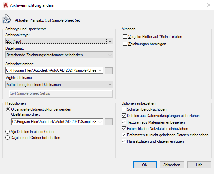Close the Archiveinrichtung ändern dialog
Viewport: 214px width, 174px height.
(208, 5)
